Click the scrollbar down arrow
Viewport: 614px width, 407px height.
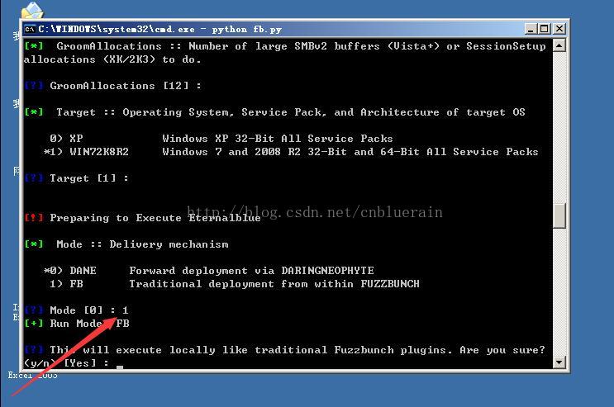pyautogui.click(x=559, y=362)
